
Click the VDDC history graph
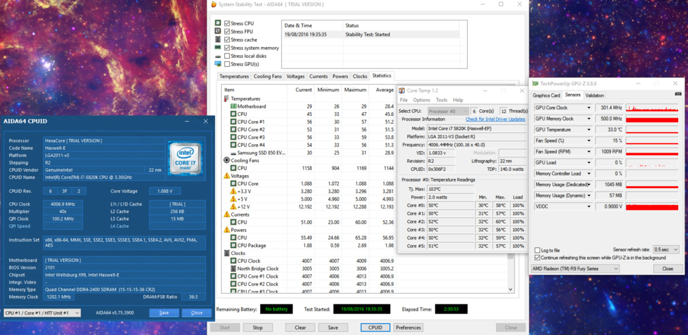(652, 206)
